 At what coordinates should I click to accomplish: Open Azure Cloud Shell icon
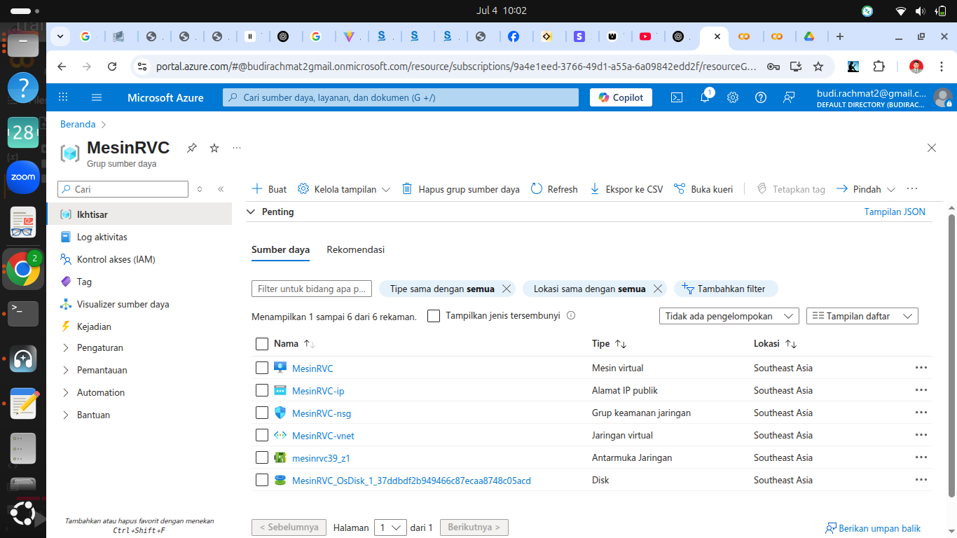point(677,97)
